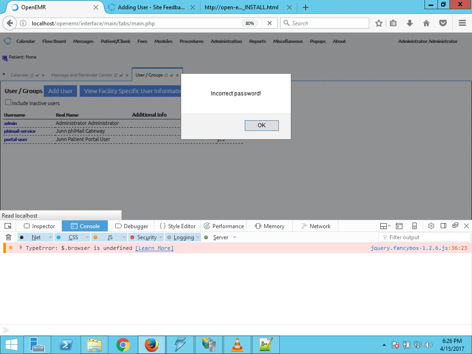Toggle the lock on the Calendar tab
Image resolution: width=472 pixels, height=354 pixels.
(x=37, y=75)
